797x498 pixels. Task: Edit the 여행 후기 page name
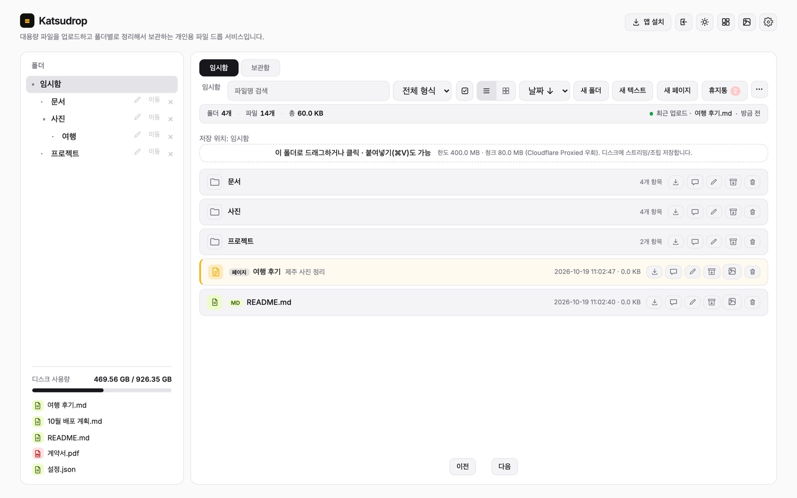(x=692, y=272)
